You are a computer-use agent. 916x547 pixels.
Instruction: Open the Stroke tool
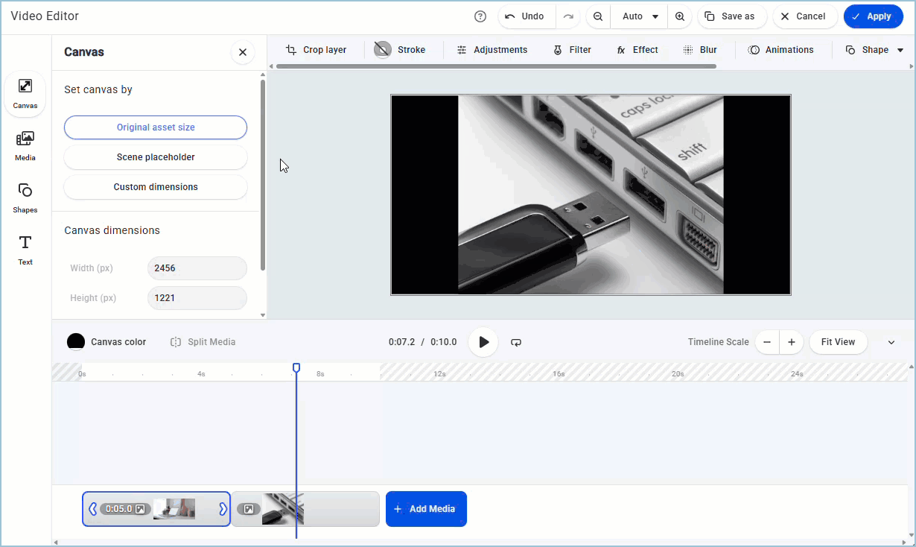(400, 50)
